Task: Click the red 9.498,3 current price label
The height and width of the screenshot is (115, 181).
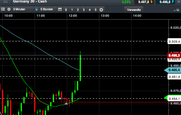Action: click(174, 55)
